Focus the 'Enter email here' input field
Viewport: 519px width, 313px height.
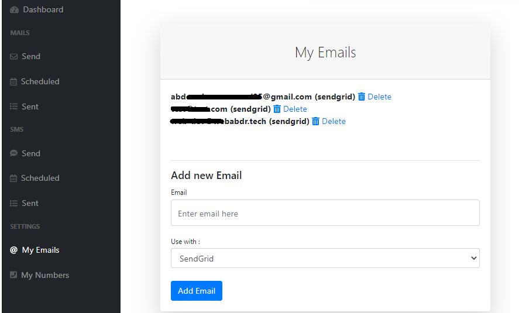click(325, 214)
